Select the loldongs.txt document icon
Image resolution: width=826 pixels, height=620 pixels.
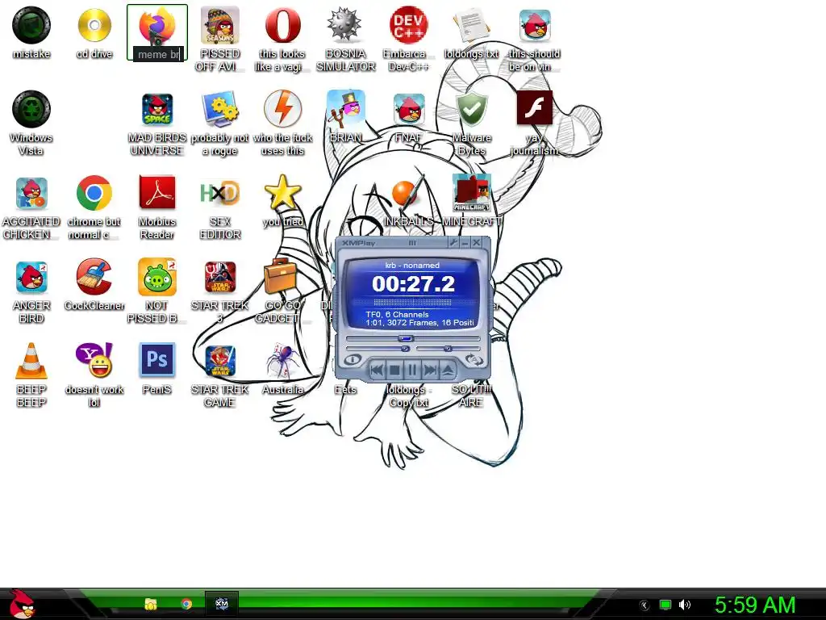coord(471,25)
